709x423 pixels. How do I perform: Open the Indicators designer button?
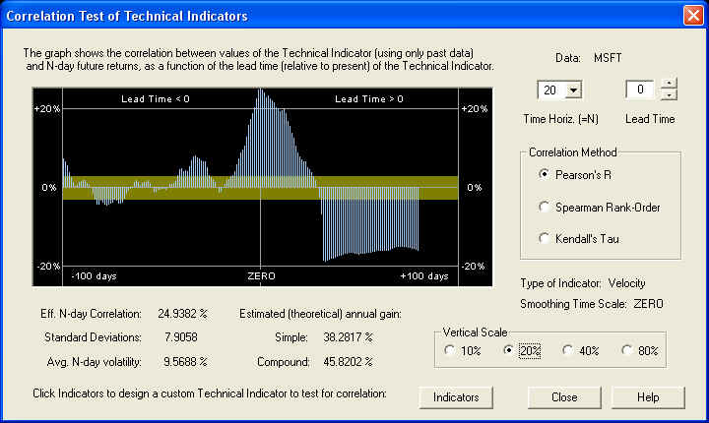coord(456,397)
